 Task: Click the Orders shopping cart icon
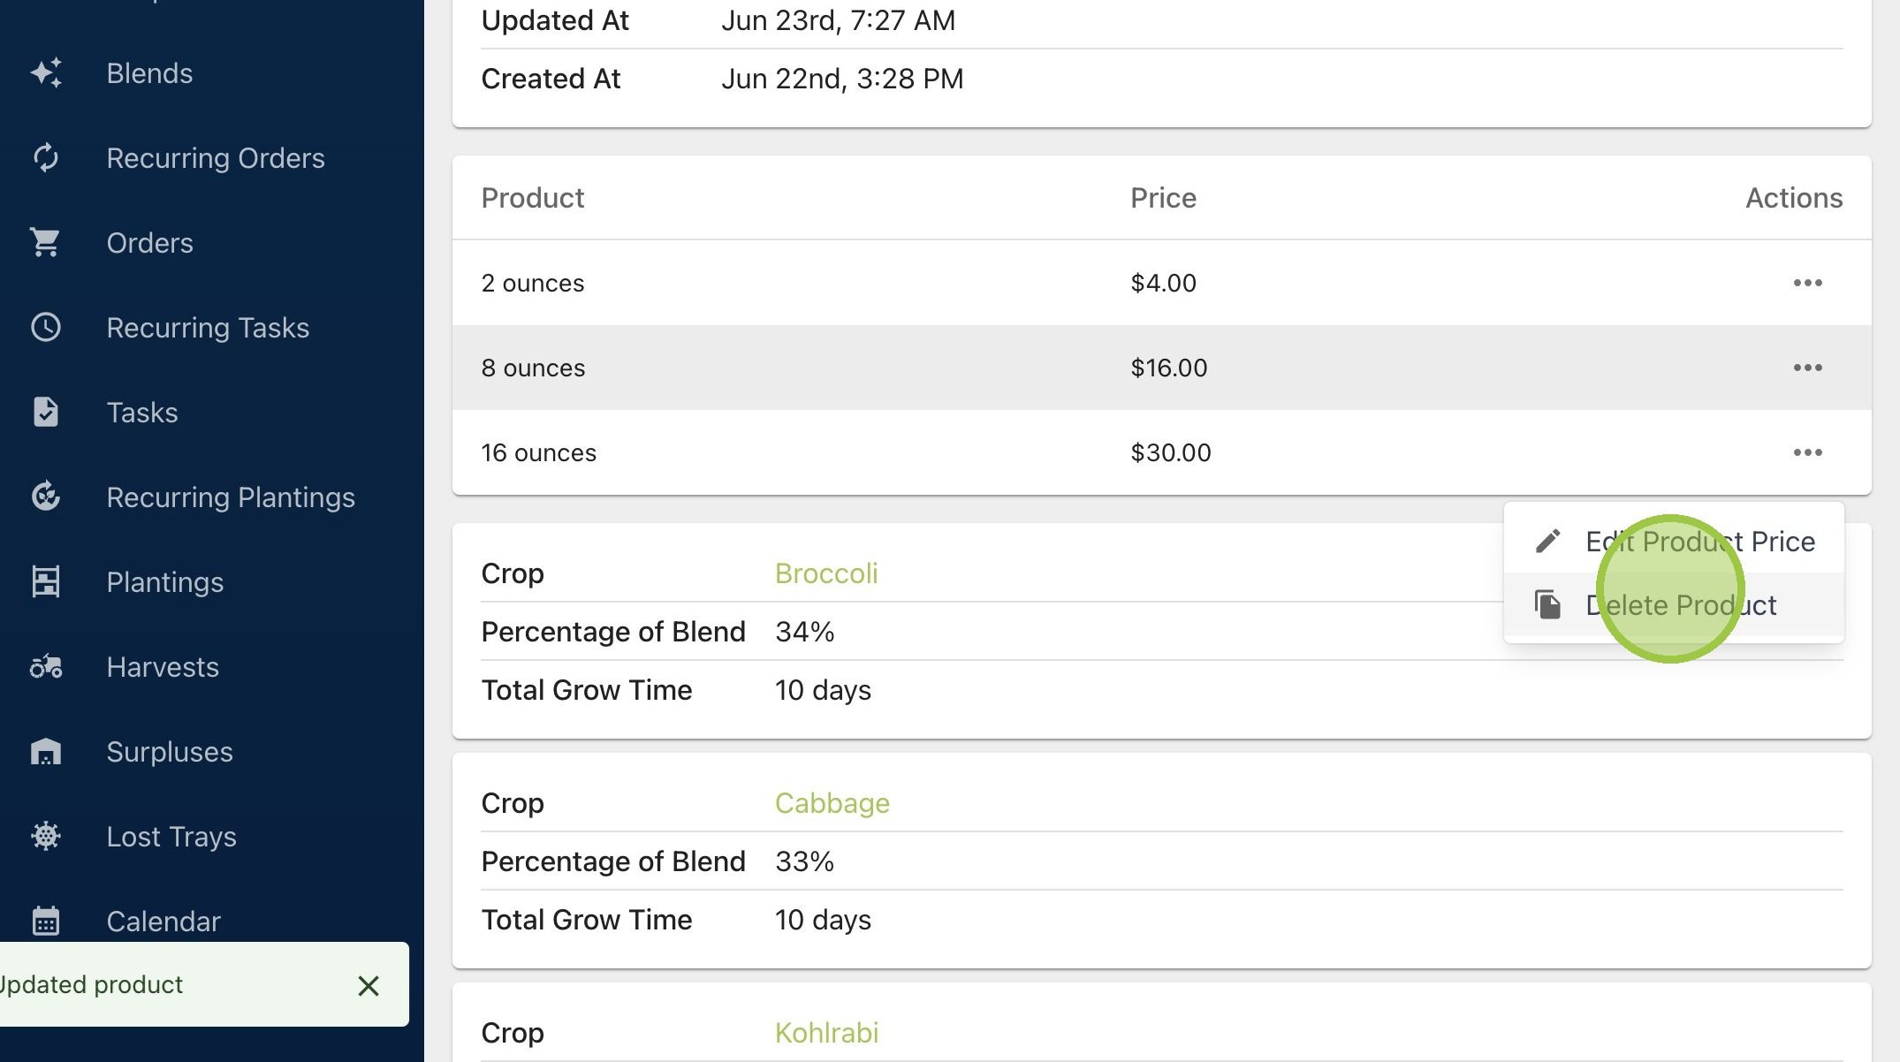coord(45,243)
